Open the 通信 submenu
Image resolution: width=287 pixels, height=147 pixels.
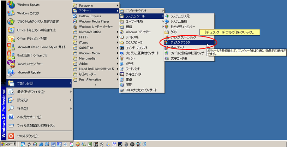click(x=142, y=27)
